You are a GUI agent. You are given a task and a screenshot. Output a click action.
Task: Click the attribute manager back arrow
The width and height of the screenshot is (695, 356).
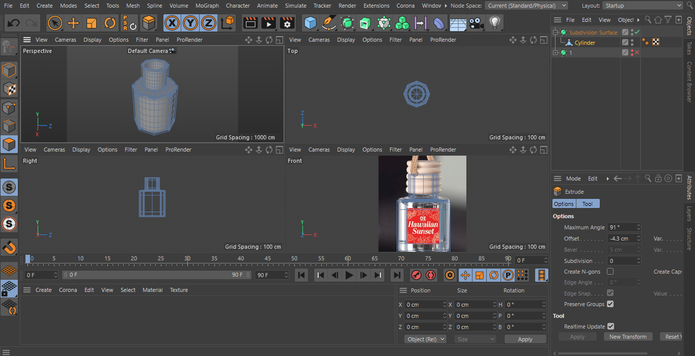point(618,179)
